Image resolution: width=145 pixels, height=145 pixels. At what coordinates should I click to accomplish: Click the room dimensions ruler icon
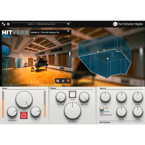(x=63, y=81)
